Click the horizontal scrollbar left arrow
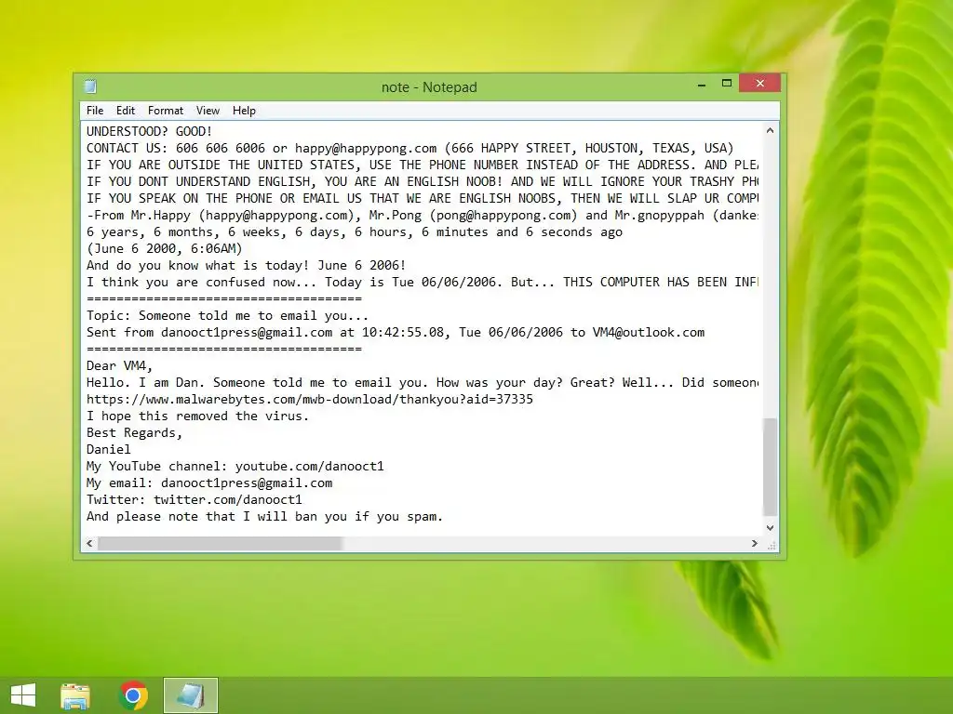 (89, 543)
